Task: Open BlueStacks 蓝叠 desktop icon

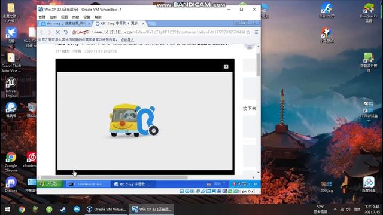Action: tap(369, 13)
